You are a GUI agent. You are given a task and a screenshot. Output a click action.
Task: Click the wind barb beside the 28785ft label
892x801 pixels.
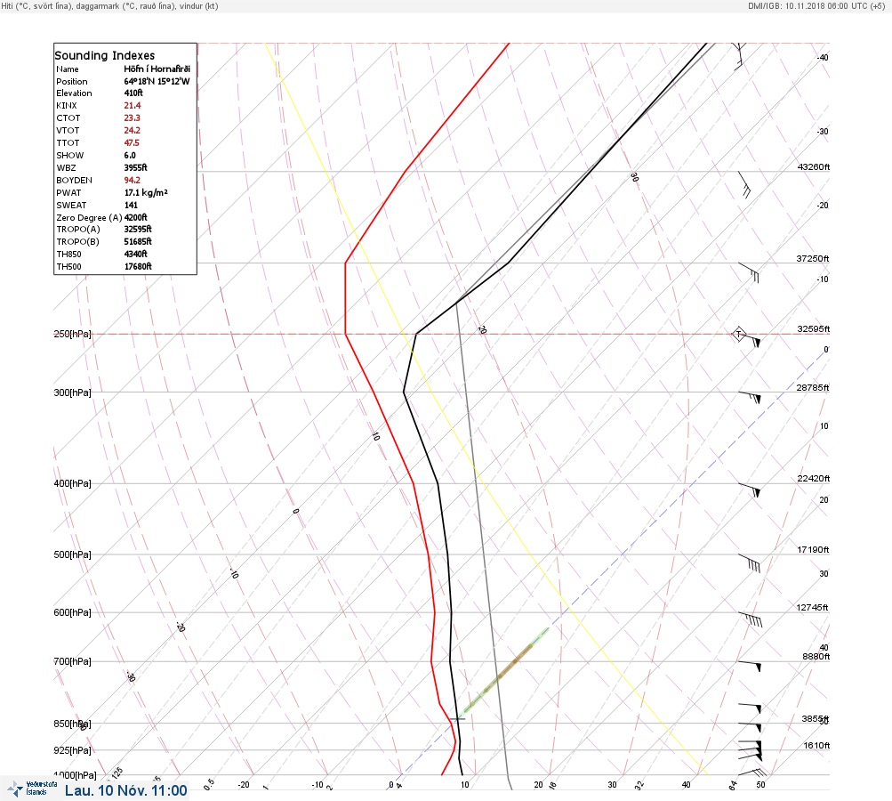[749, 397]
